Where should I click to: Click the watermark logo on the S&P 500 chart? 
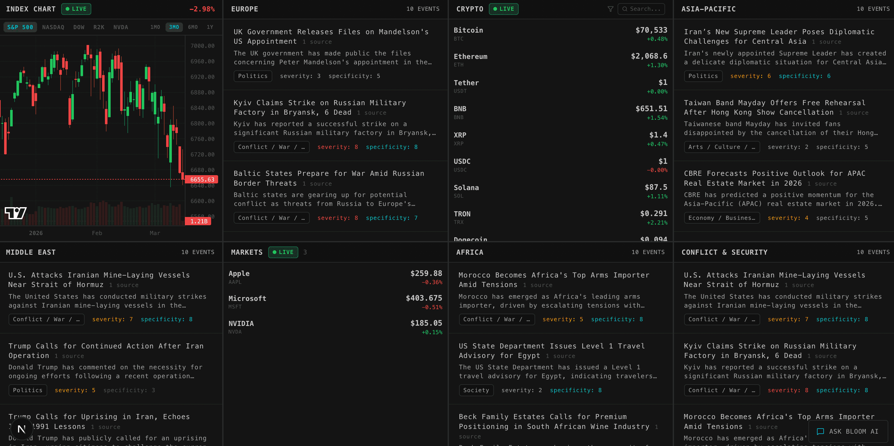click(15, 212)
